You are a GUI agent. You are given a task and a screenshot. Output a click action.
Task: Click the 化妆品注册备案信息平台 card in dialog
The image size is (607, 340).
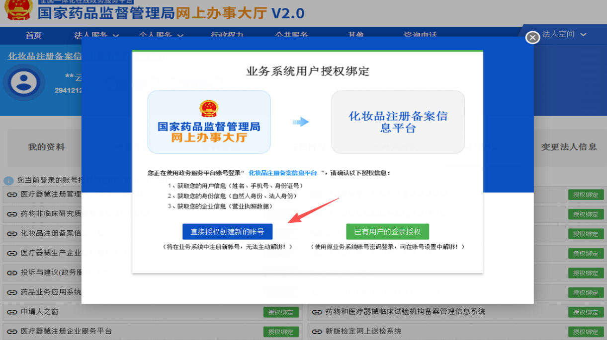398,122
